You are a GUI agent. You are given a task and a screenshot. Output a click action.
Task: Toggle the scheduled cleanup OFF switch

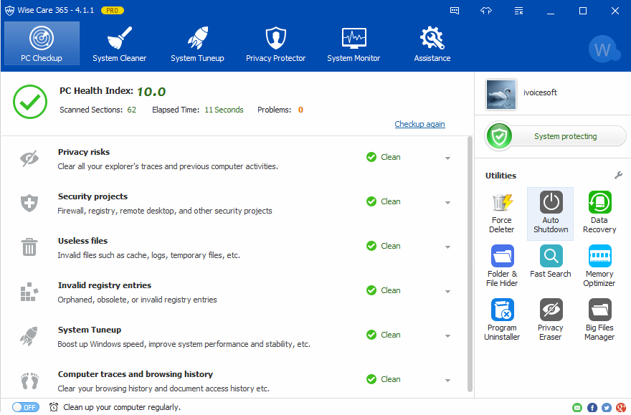pos(25,407)
